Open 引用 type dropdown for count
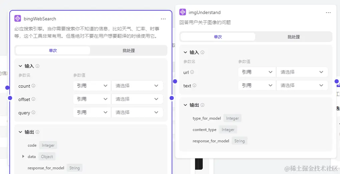This screenshot has height=174, width=340. (x=92, y=86)
